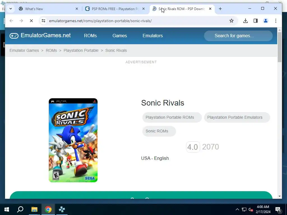The image size is (287, 215).
Task: Close the What's New tab
Action: (77, 9)
